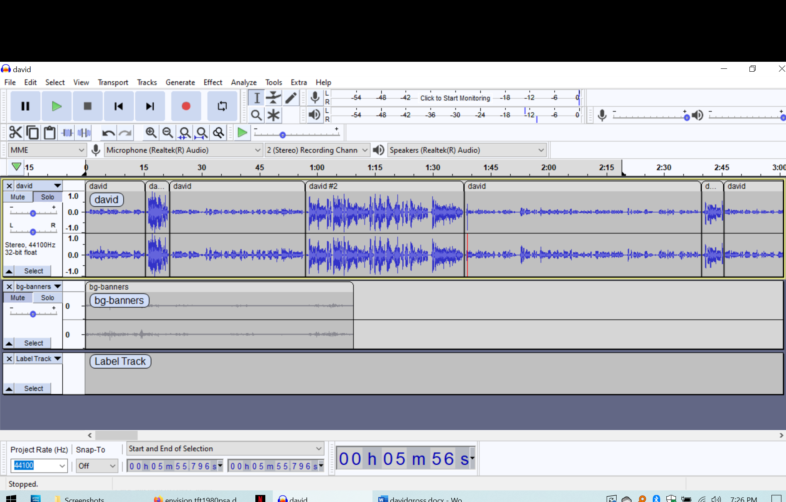Viewport: 786px width, 502px height.
Task: Click Click to Start Monitoring meter
Action: point(455,98)
